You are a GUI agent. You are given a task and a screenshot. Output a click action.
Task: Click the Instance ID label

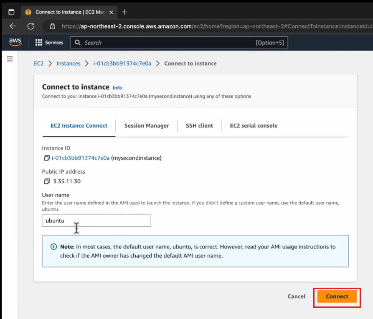click(56, 148)
